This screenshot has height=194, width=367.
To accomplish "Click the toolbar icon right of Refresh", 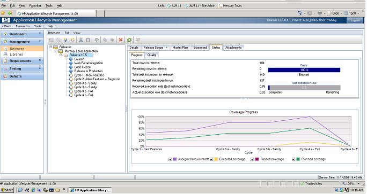I will click(x=137, y=40).
